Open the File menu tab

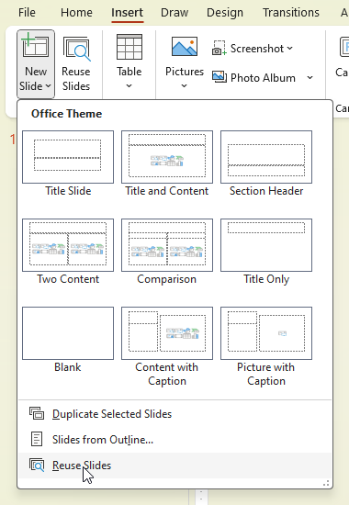coord(27,13)
